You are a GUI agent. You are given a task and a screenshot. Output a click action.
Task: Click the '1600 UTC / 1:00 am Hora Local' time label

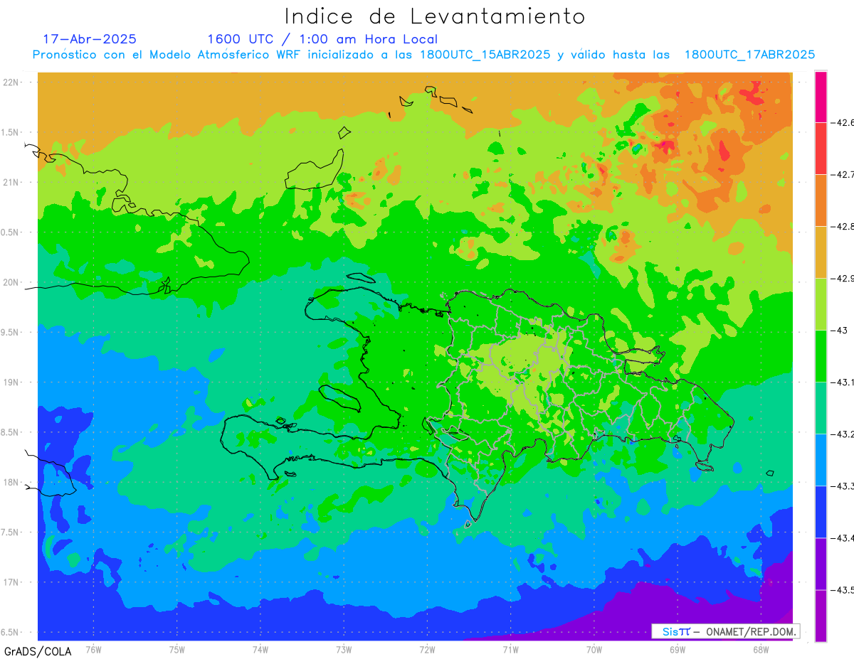(322, 39)
